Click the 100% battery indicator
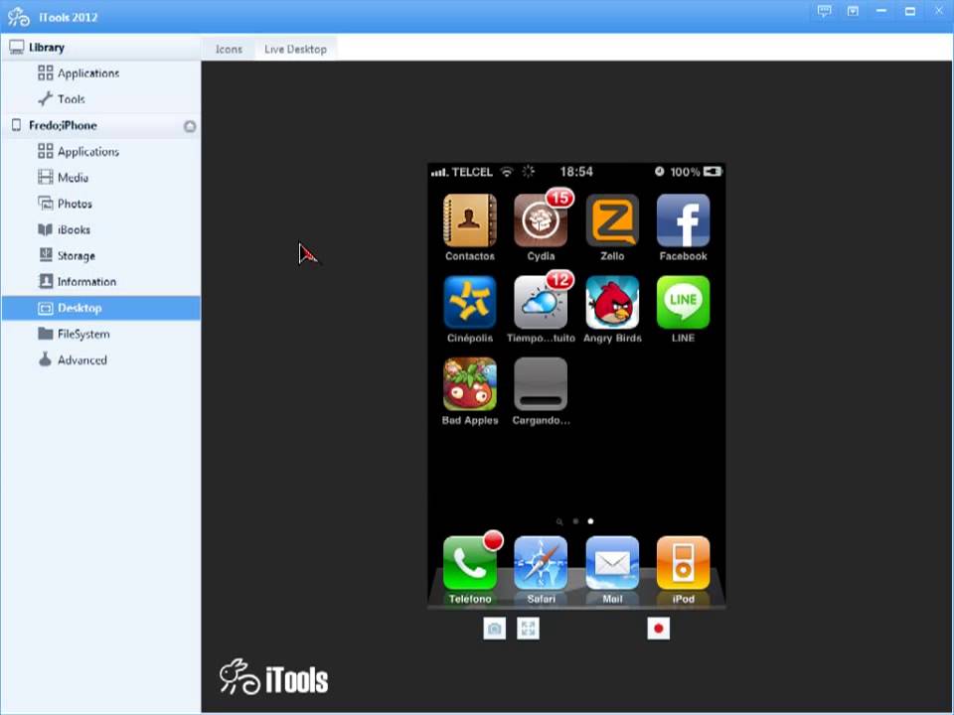954x715 pixels. pyautogui.click(x=696, y=172)
